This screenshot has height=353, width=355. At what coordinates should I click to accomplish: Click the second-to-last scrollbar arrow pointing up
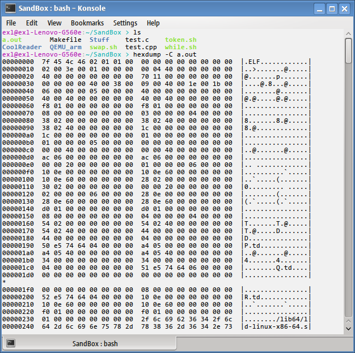point(348,321)
